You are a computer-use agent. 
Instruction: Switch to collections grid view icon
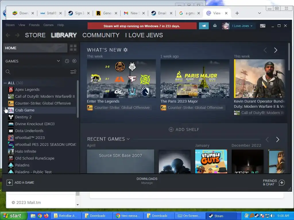coord(73,48)
